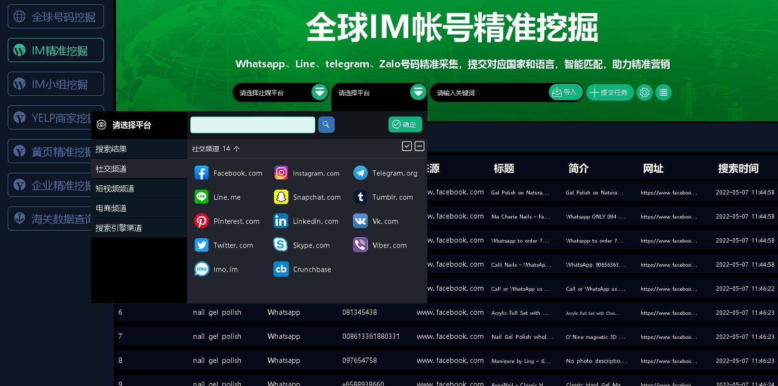Click description 'O'Nine magnetic 3D ...'
The width and height of the screenshot is (778, 386).
click(596, 337)
